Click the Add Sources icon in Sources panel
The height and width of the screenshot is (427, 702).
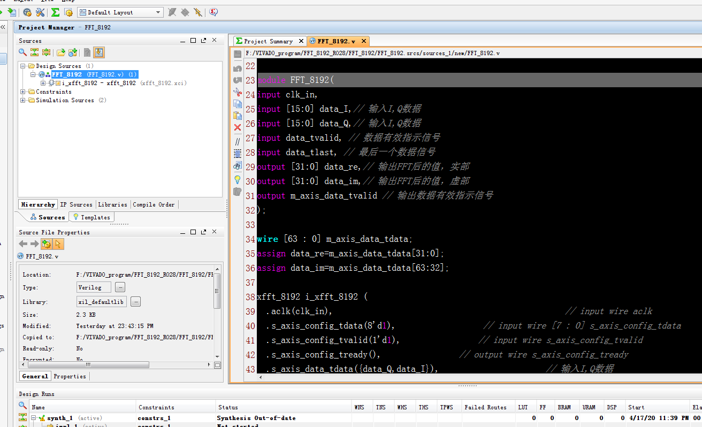click(x=73, y=52)
